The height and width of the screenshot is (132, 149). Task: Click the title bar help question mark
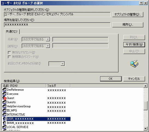141,3
